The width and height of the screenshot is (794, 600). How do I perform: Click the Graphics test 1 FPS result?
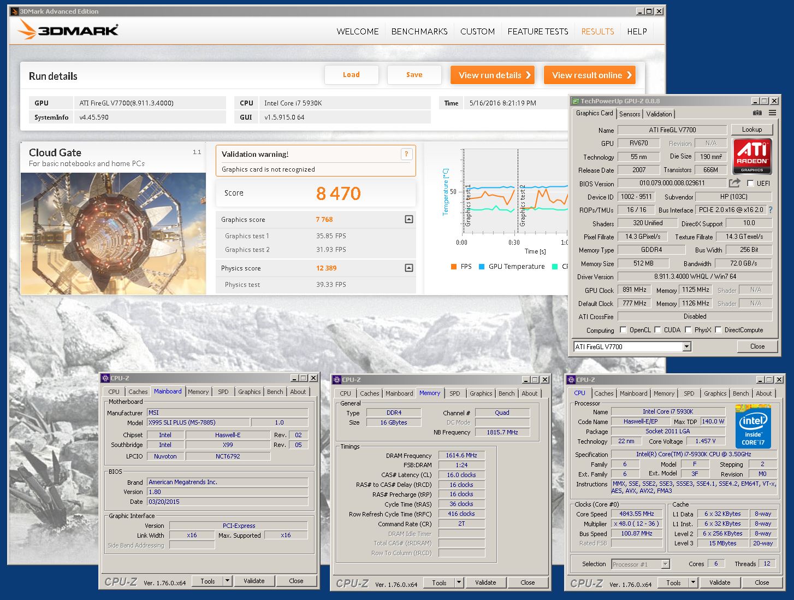(x=331, y=236)
